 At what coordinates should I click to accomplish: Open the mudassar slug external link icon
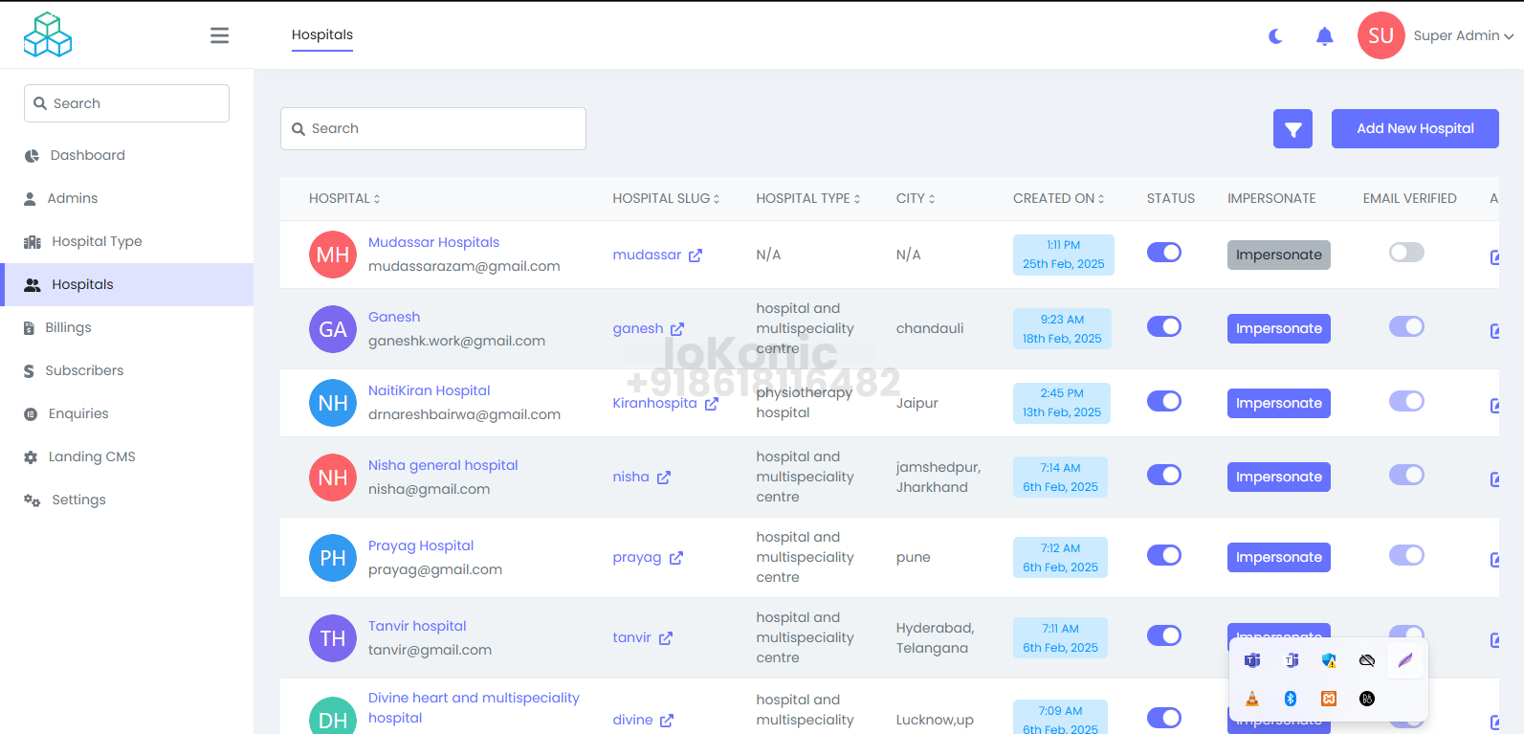coord(696,256)
